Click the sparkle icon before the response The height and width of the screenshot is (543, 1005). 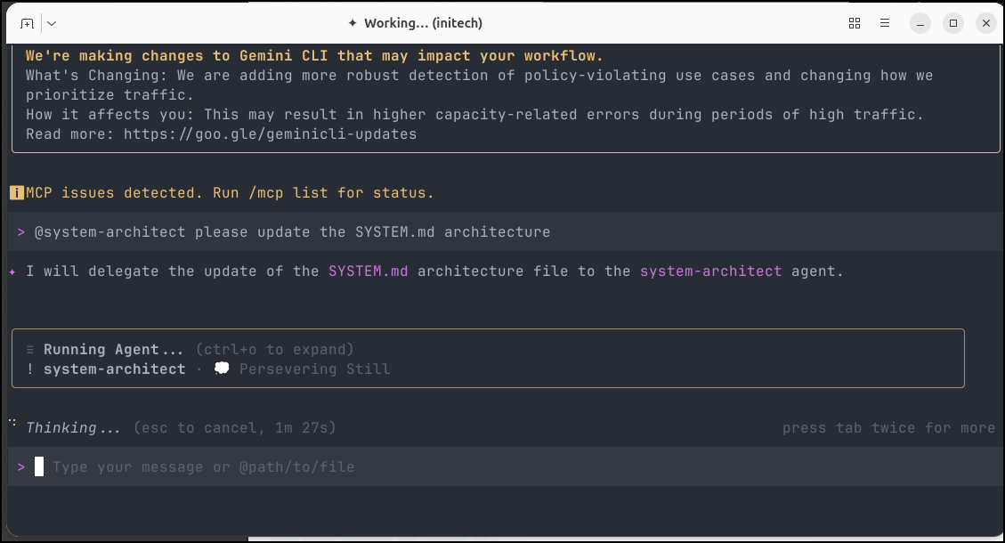coord(12,271)
